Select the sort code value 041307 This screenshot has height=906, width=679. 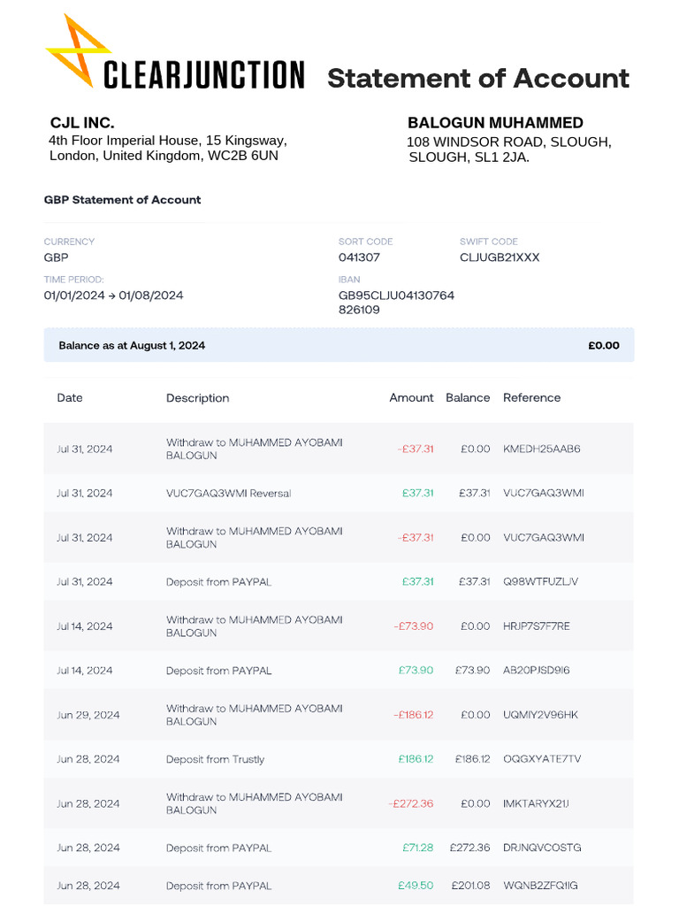(x=359, y=257)
